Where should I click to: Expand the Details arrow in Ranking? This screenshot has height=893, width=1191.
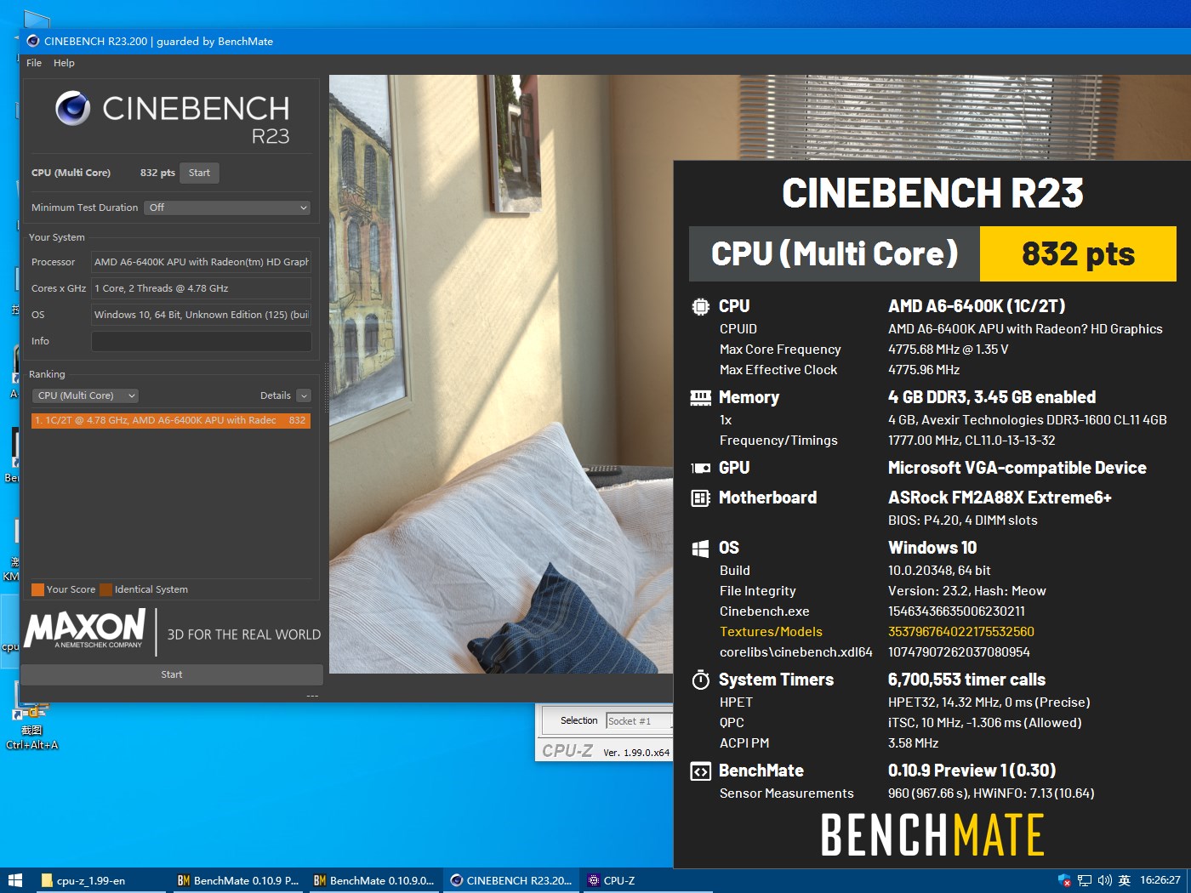(305, 395)
